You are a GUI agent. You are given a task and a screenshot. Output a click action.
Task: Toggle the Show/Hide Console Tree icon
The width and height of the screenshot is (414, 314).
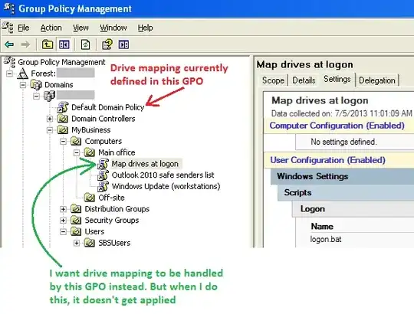[64, 44]
